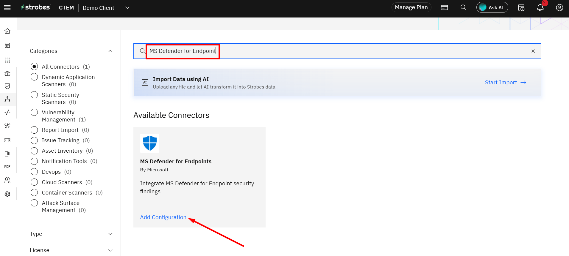Click the CTEM label
569x256 pixels.
pyautogui.click(x=66, y=8)
